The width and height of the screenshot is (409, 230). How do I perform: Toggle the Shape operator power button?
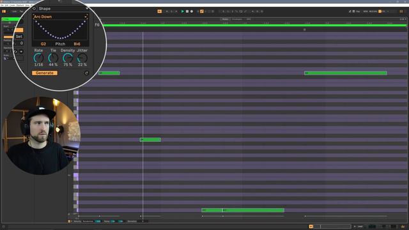[34, 8]
